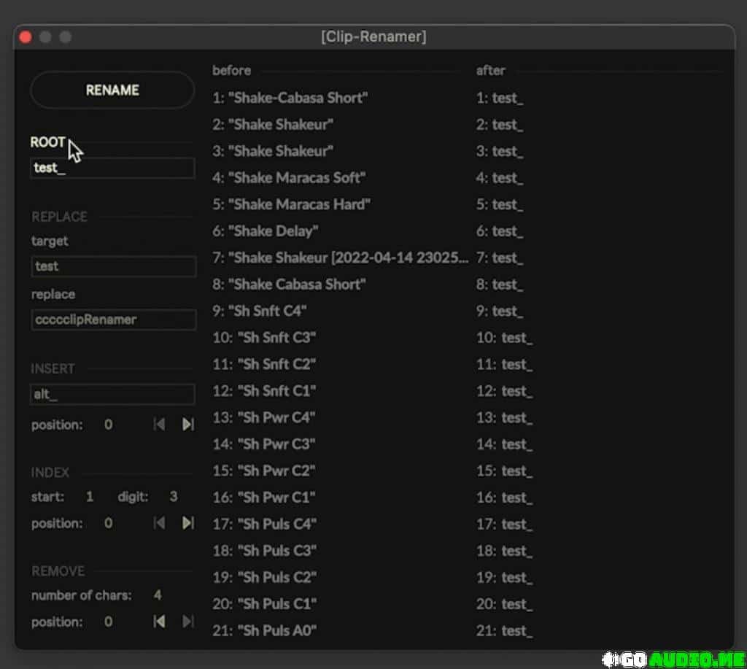This screenshot has width=747, height=669.
Task: Set REMOVE position to the start
Action: click(159, 622)
